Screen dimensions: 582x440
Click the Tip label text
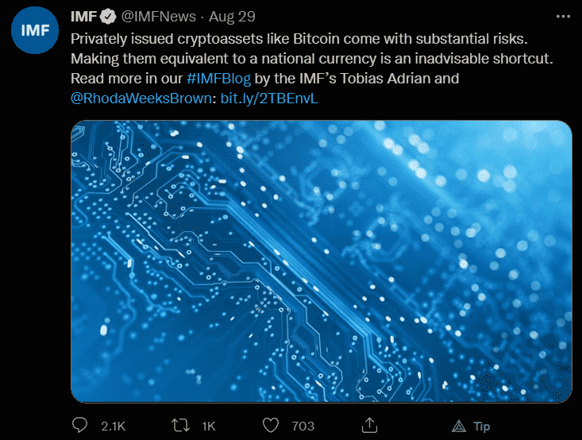(x=482, y=426)
